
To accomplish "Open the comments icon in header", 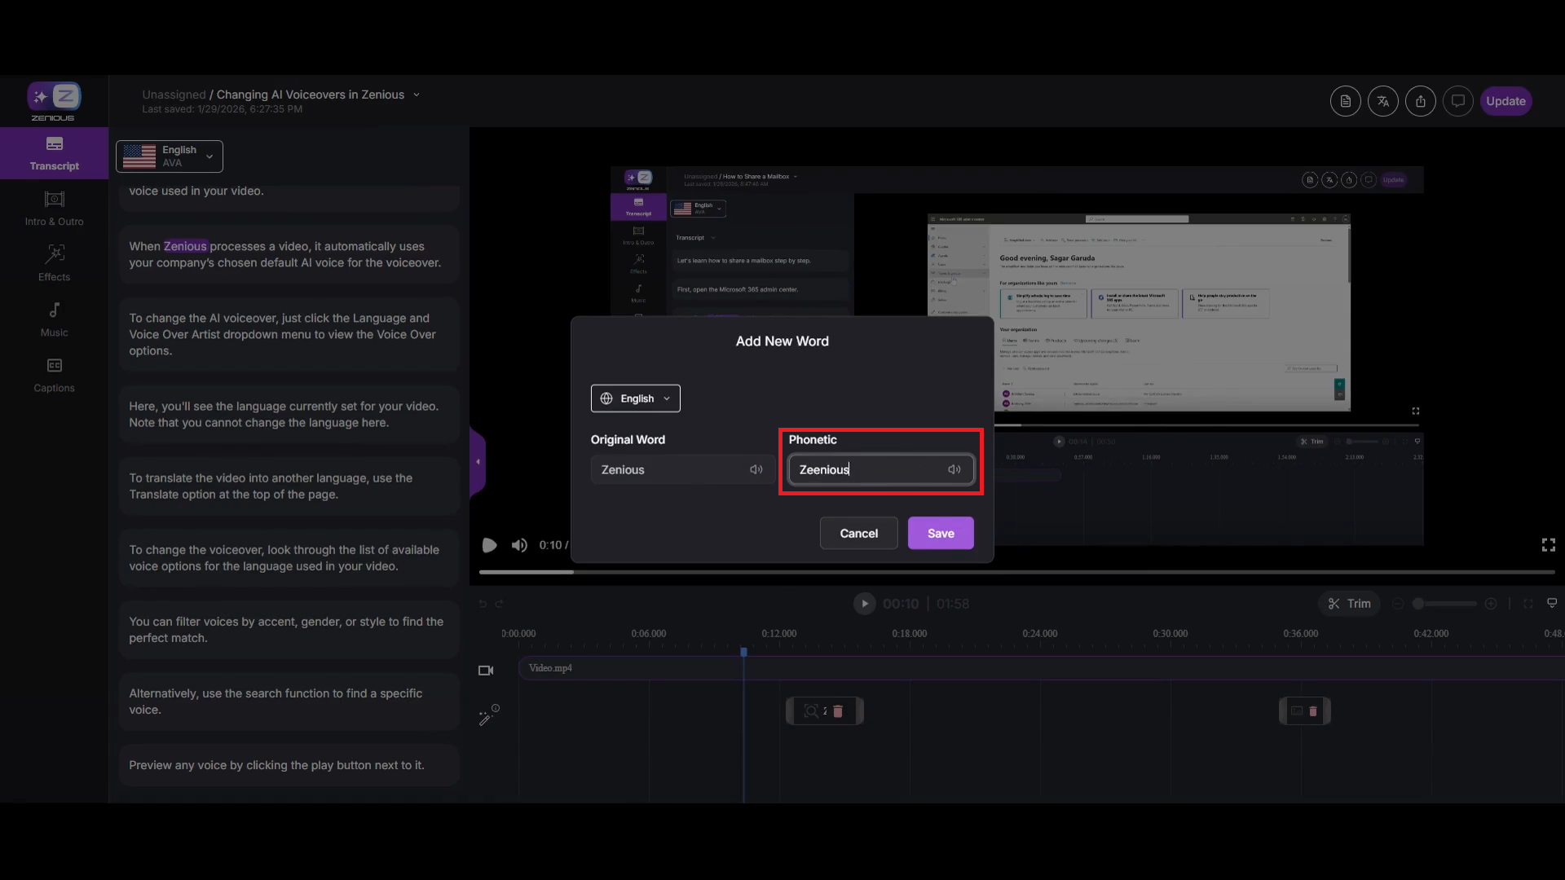I will [1457, 101].
